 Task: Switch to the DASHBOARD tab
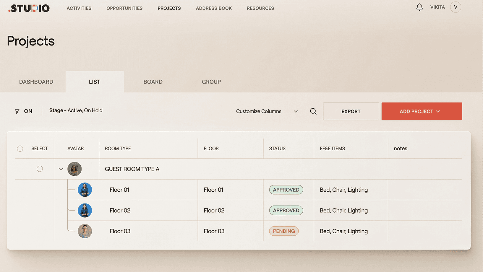pos(36,82)
